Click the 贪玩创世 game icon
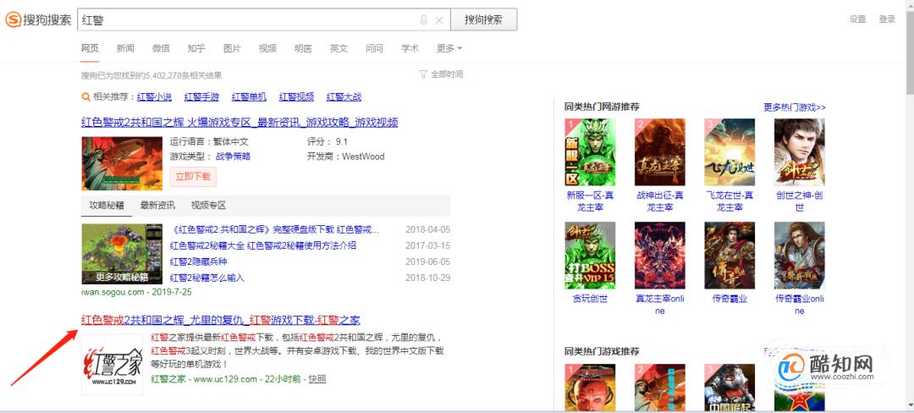This screenshot has height=413, width=914. pyautogui.click(x=590, y=255)
